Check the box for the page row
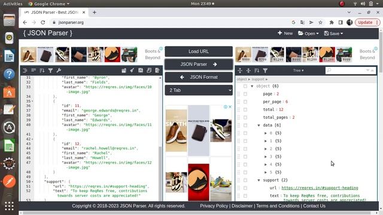Image resolution: width=383 pixels, height=215 pixels. 245,94
